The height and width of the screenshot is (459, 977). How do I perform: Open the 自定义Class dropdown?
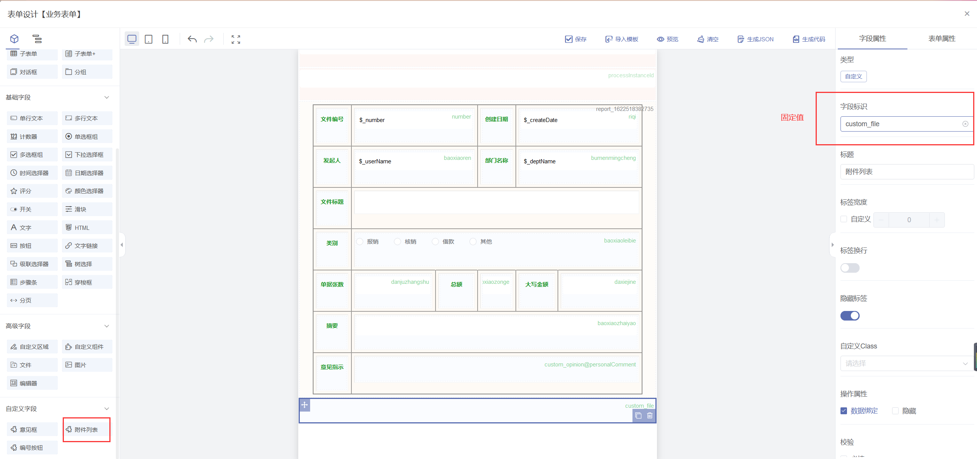[907, 363]
